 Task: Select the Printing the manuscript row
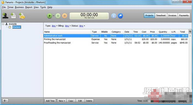[x=116, y=39]
